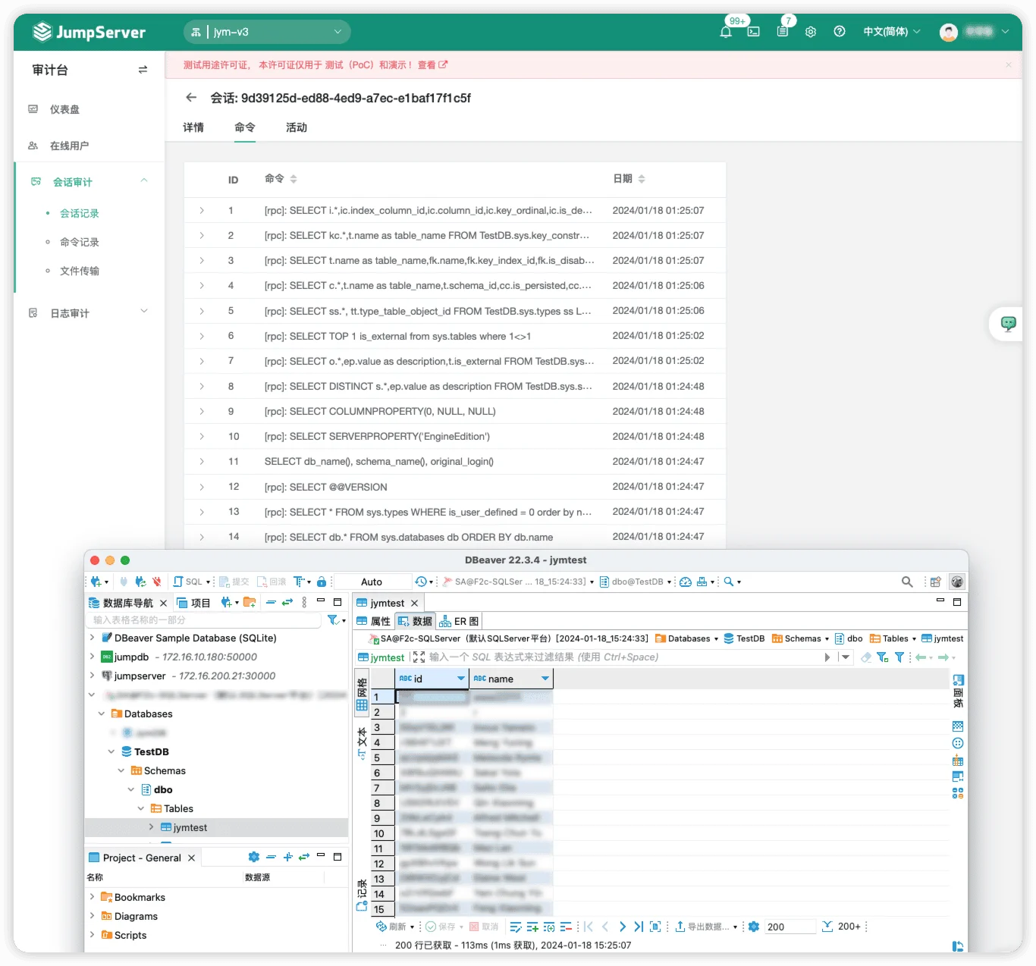Expand DBeaver Sample Database tree node

(x=93, y=638)
